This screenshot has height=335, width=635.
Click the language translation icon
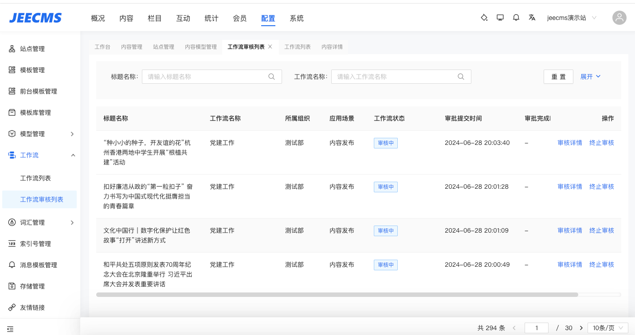tap(532, 18)
